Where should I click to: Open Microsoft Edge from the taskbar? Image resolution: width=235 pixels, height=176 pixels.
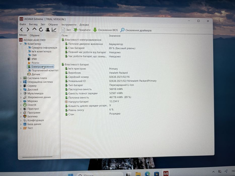coord(147,173)
